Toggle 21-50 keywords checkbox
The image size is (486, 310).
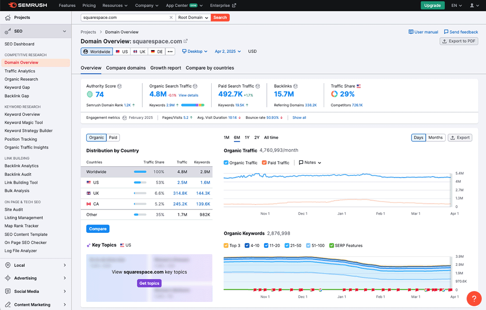pyautogui.click(x=287, y=246)
